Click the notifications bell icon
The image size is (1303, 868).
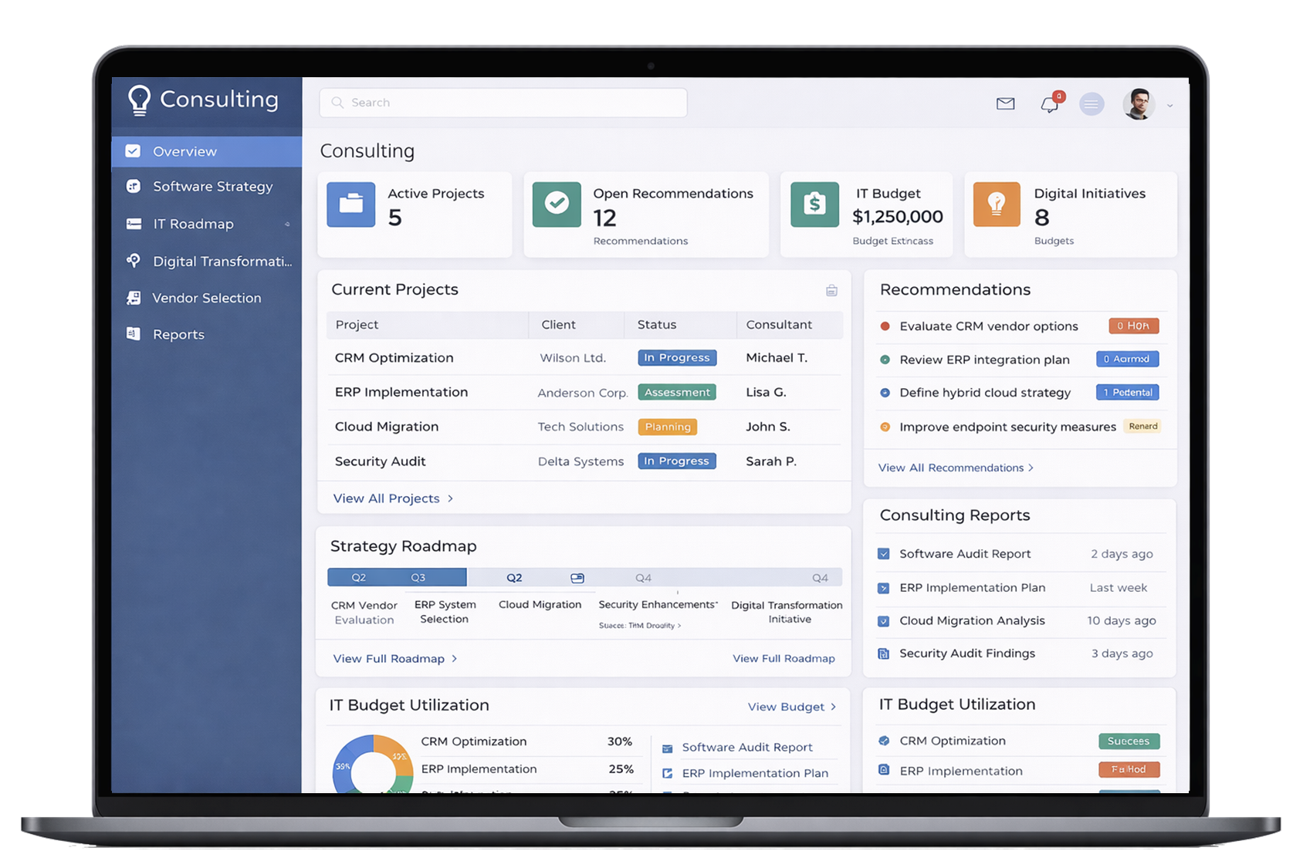1049,104
